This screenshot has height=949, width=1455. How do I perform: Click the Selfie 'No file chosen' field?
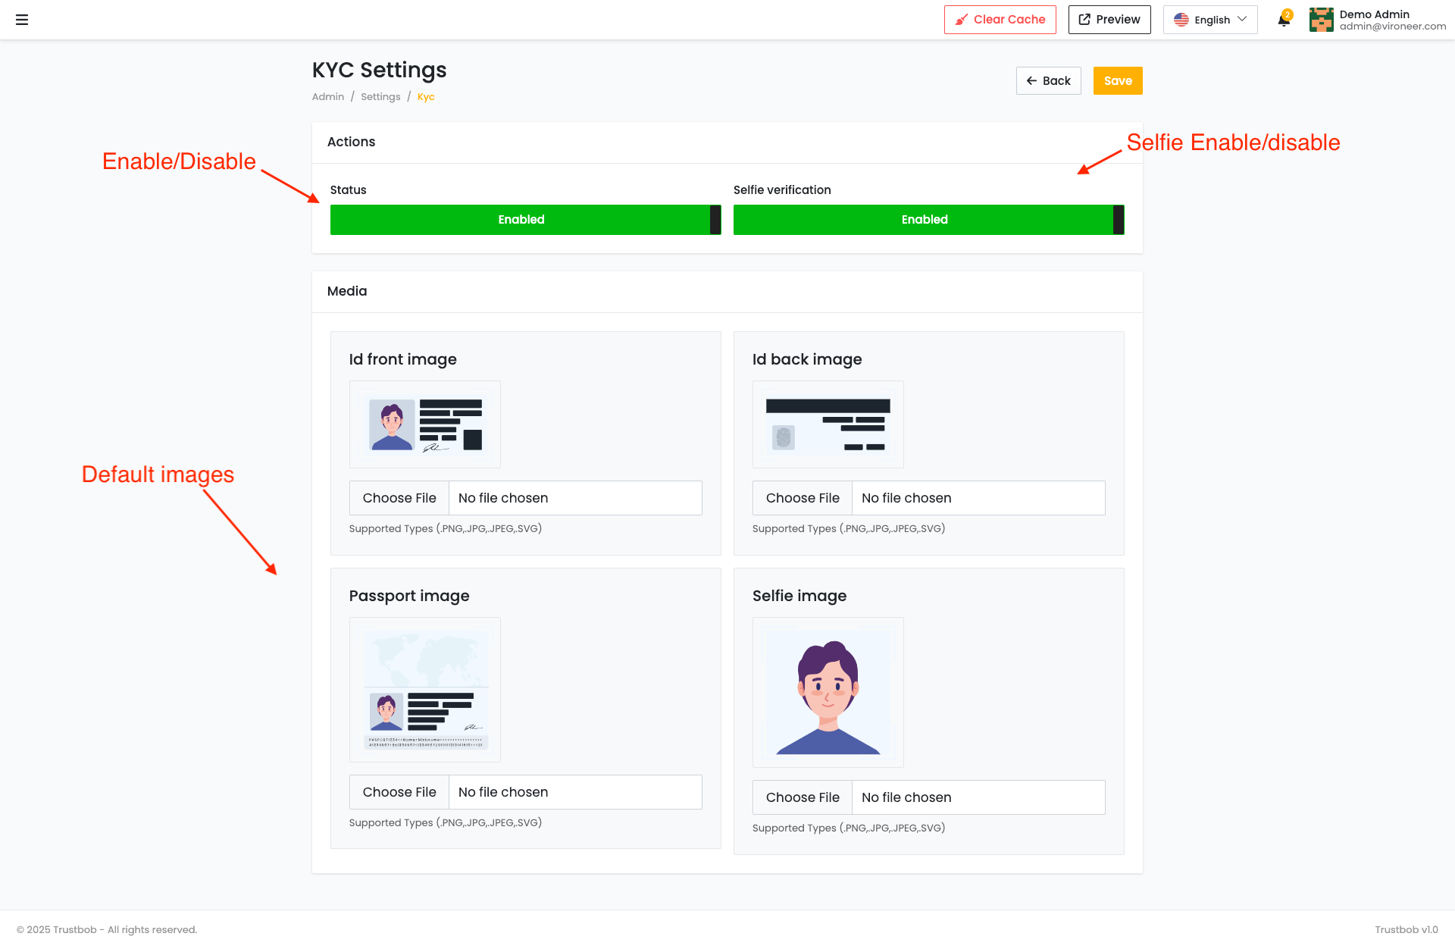[x=978, y=797]
